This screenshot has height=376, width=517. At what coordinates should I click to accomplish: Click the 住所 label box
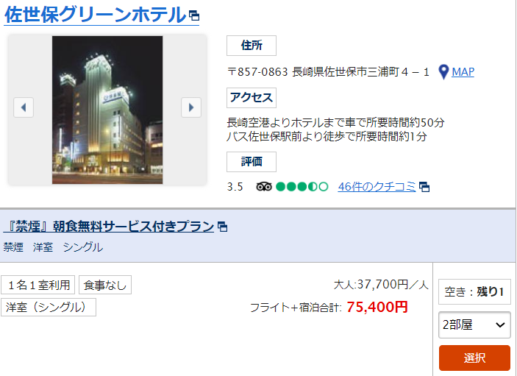coord(252,46)
